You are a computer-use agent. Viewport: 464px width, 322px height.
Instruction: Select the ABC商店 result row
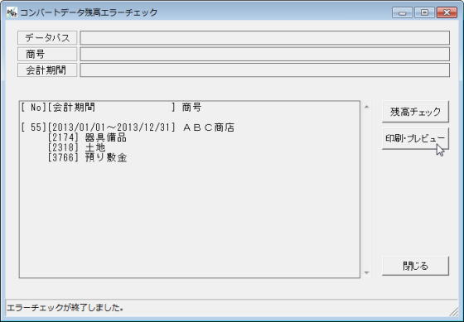click(x=128, y=127)
